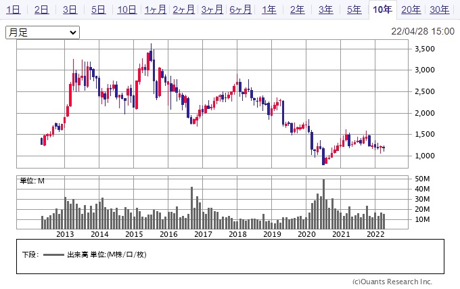Switch to the 6ヶ月 range
460x289 pixels.
coord(241,9)
